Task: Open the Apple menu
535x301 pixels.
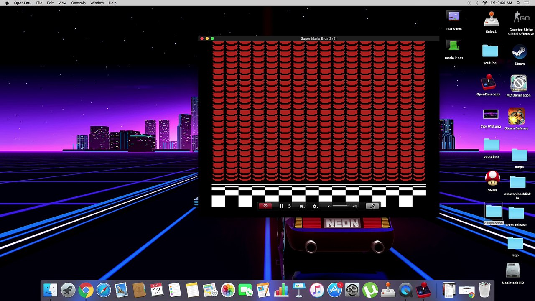Action: click(7, 3)
